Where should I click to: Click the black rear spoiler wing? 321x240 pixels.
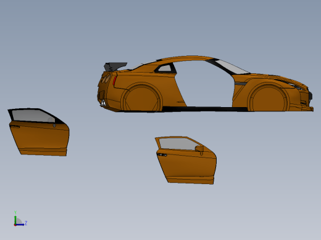point(115,66)
